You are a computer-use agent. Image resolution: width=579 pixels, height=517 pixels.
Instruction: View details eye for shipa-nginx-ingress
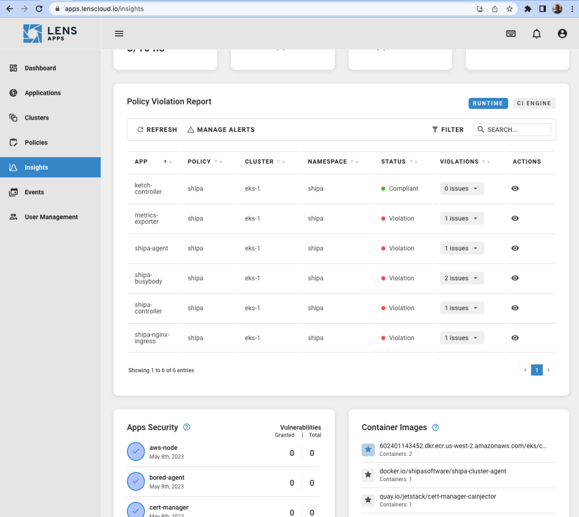pyautogui.click(x=515, y=338)
